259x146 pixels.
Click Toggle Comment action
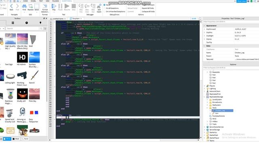click(x=148, y=5)
